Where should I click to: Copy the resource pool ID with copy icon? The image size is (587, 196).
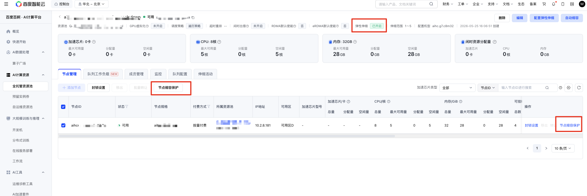pos(193,18)
